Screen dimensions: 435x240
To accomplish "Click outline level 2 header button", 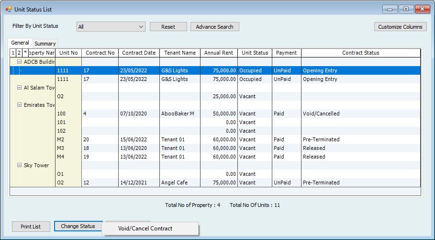I will point(19,53).
